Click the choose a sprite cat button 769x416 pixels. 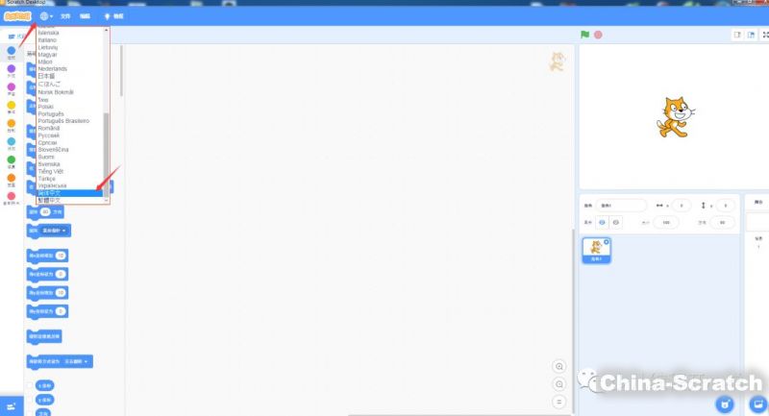726,404
